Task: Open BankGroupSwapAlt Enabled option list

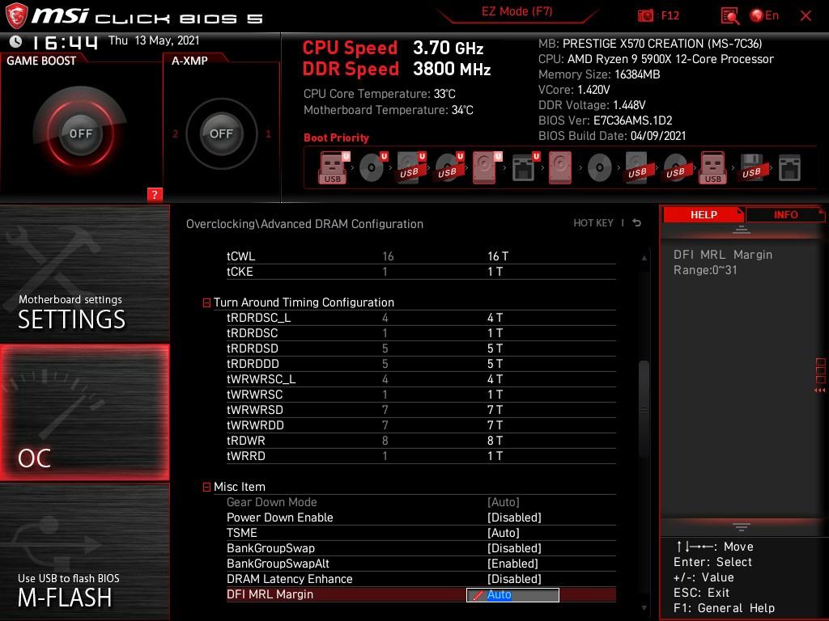Action: (x=512, y=564)
